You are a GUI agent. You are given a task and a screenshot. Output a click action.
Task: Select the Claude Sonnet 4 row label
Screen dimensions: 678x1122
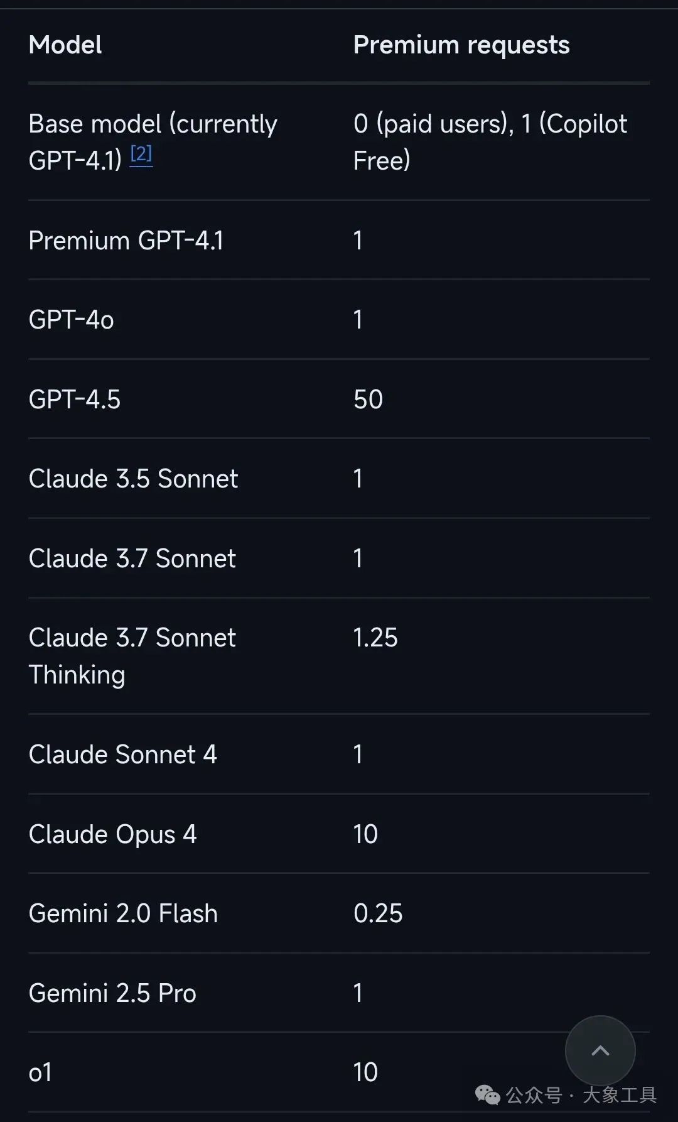point(123,754)
